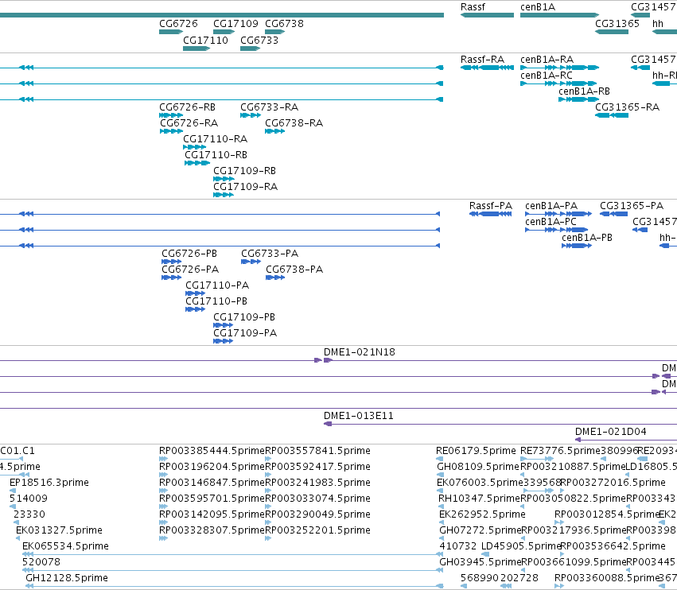Select the CG31365 gene label
Viewport: 677px width, 590px height.
(617, 23)
